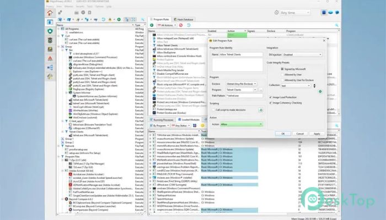386x220 pixels.
Task: Open Any Status filter dropdown
Action: tap(181, 125)
